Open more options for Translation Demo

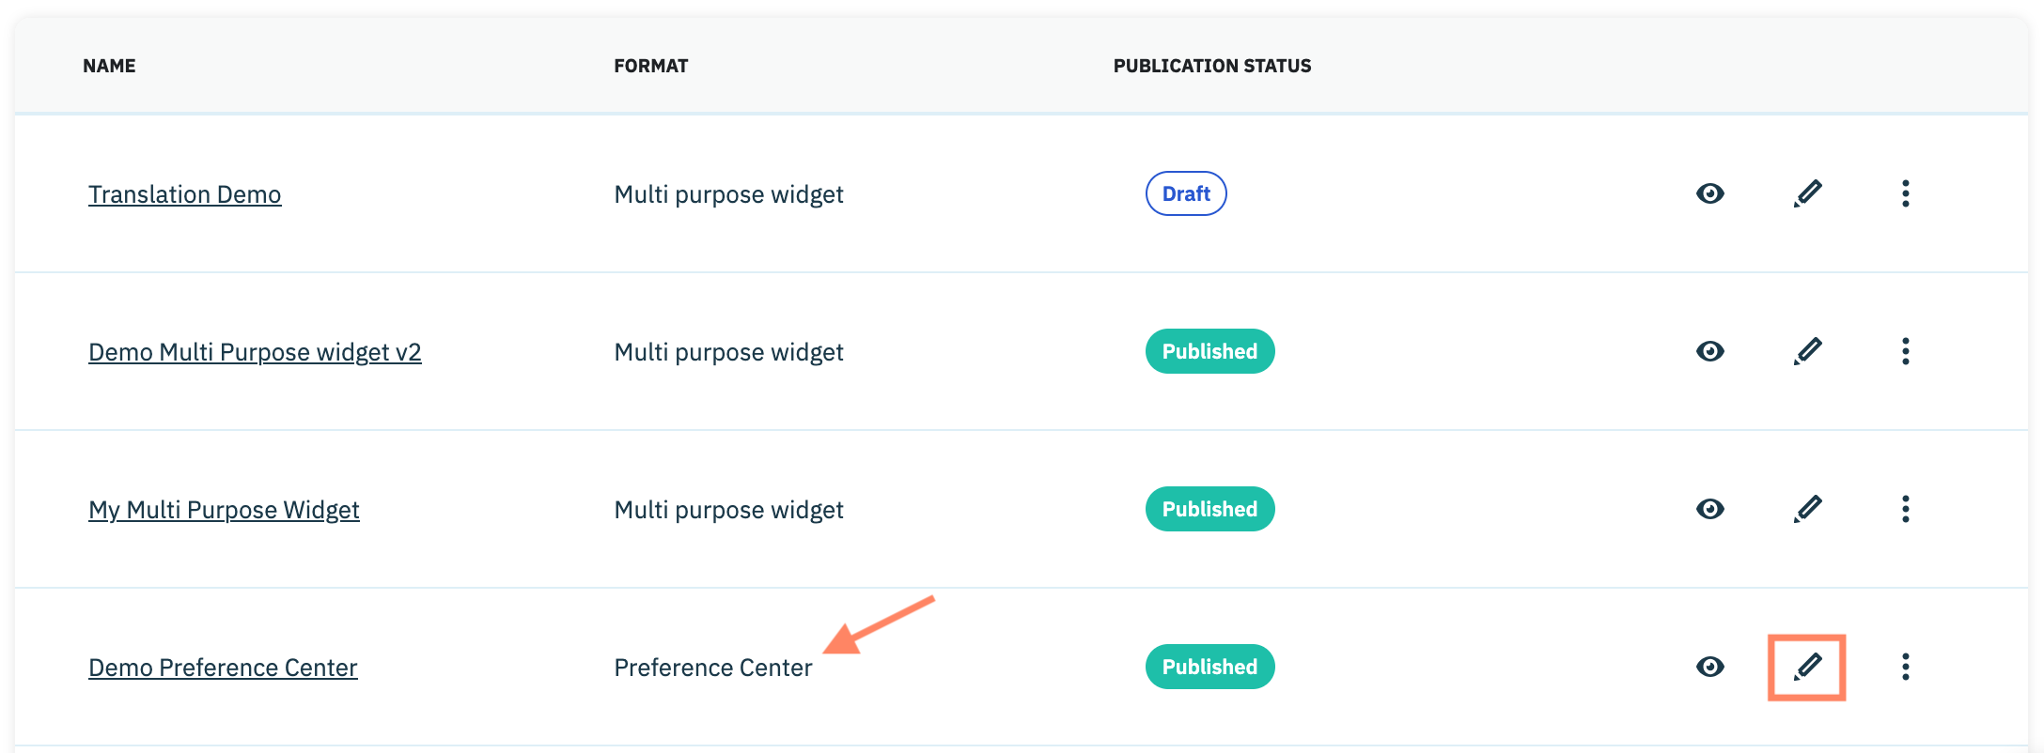pyautogui.click(x=1905, y=193)
